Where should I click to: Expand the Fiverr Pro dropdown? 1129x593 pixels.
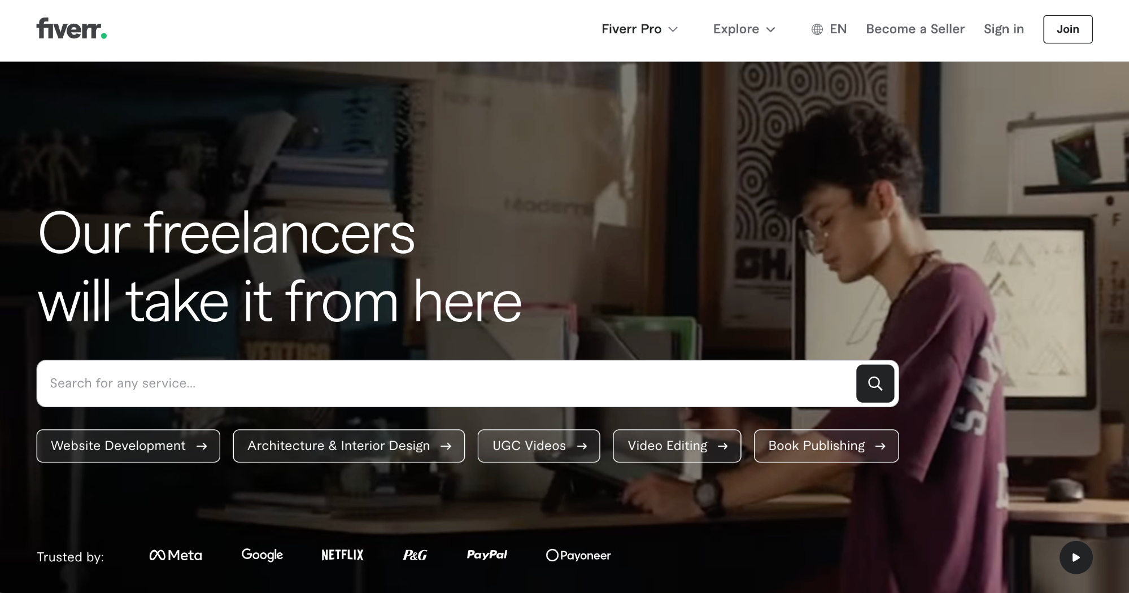(x=639, y=29)
